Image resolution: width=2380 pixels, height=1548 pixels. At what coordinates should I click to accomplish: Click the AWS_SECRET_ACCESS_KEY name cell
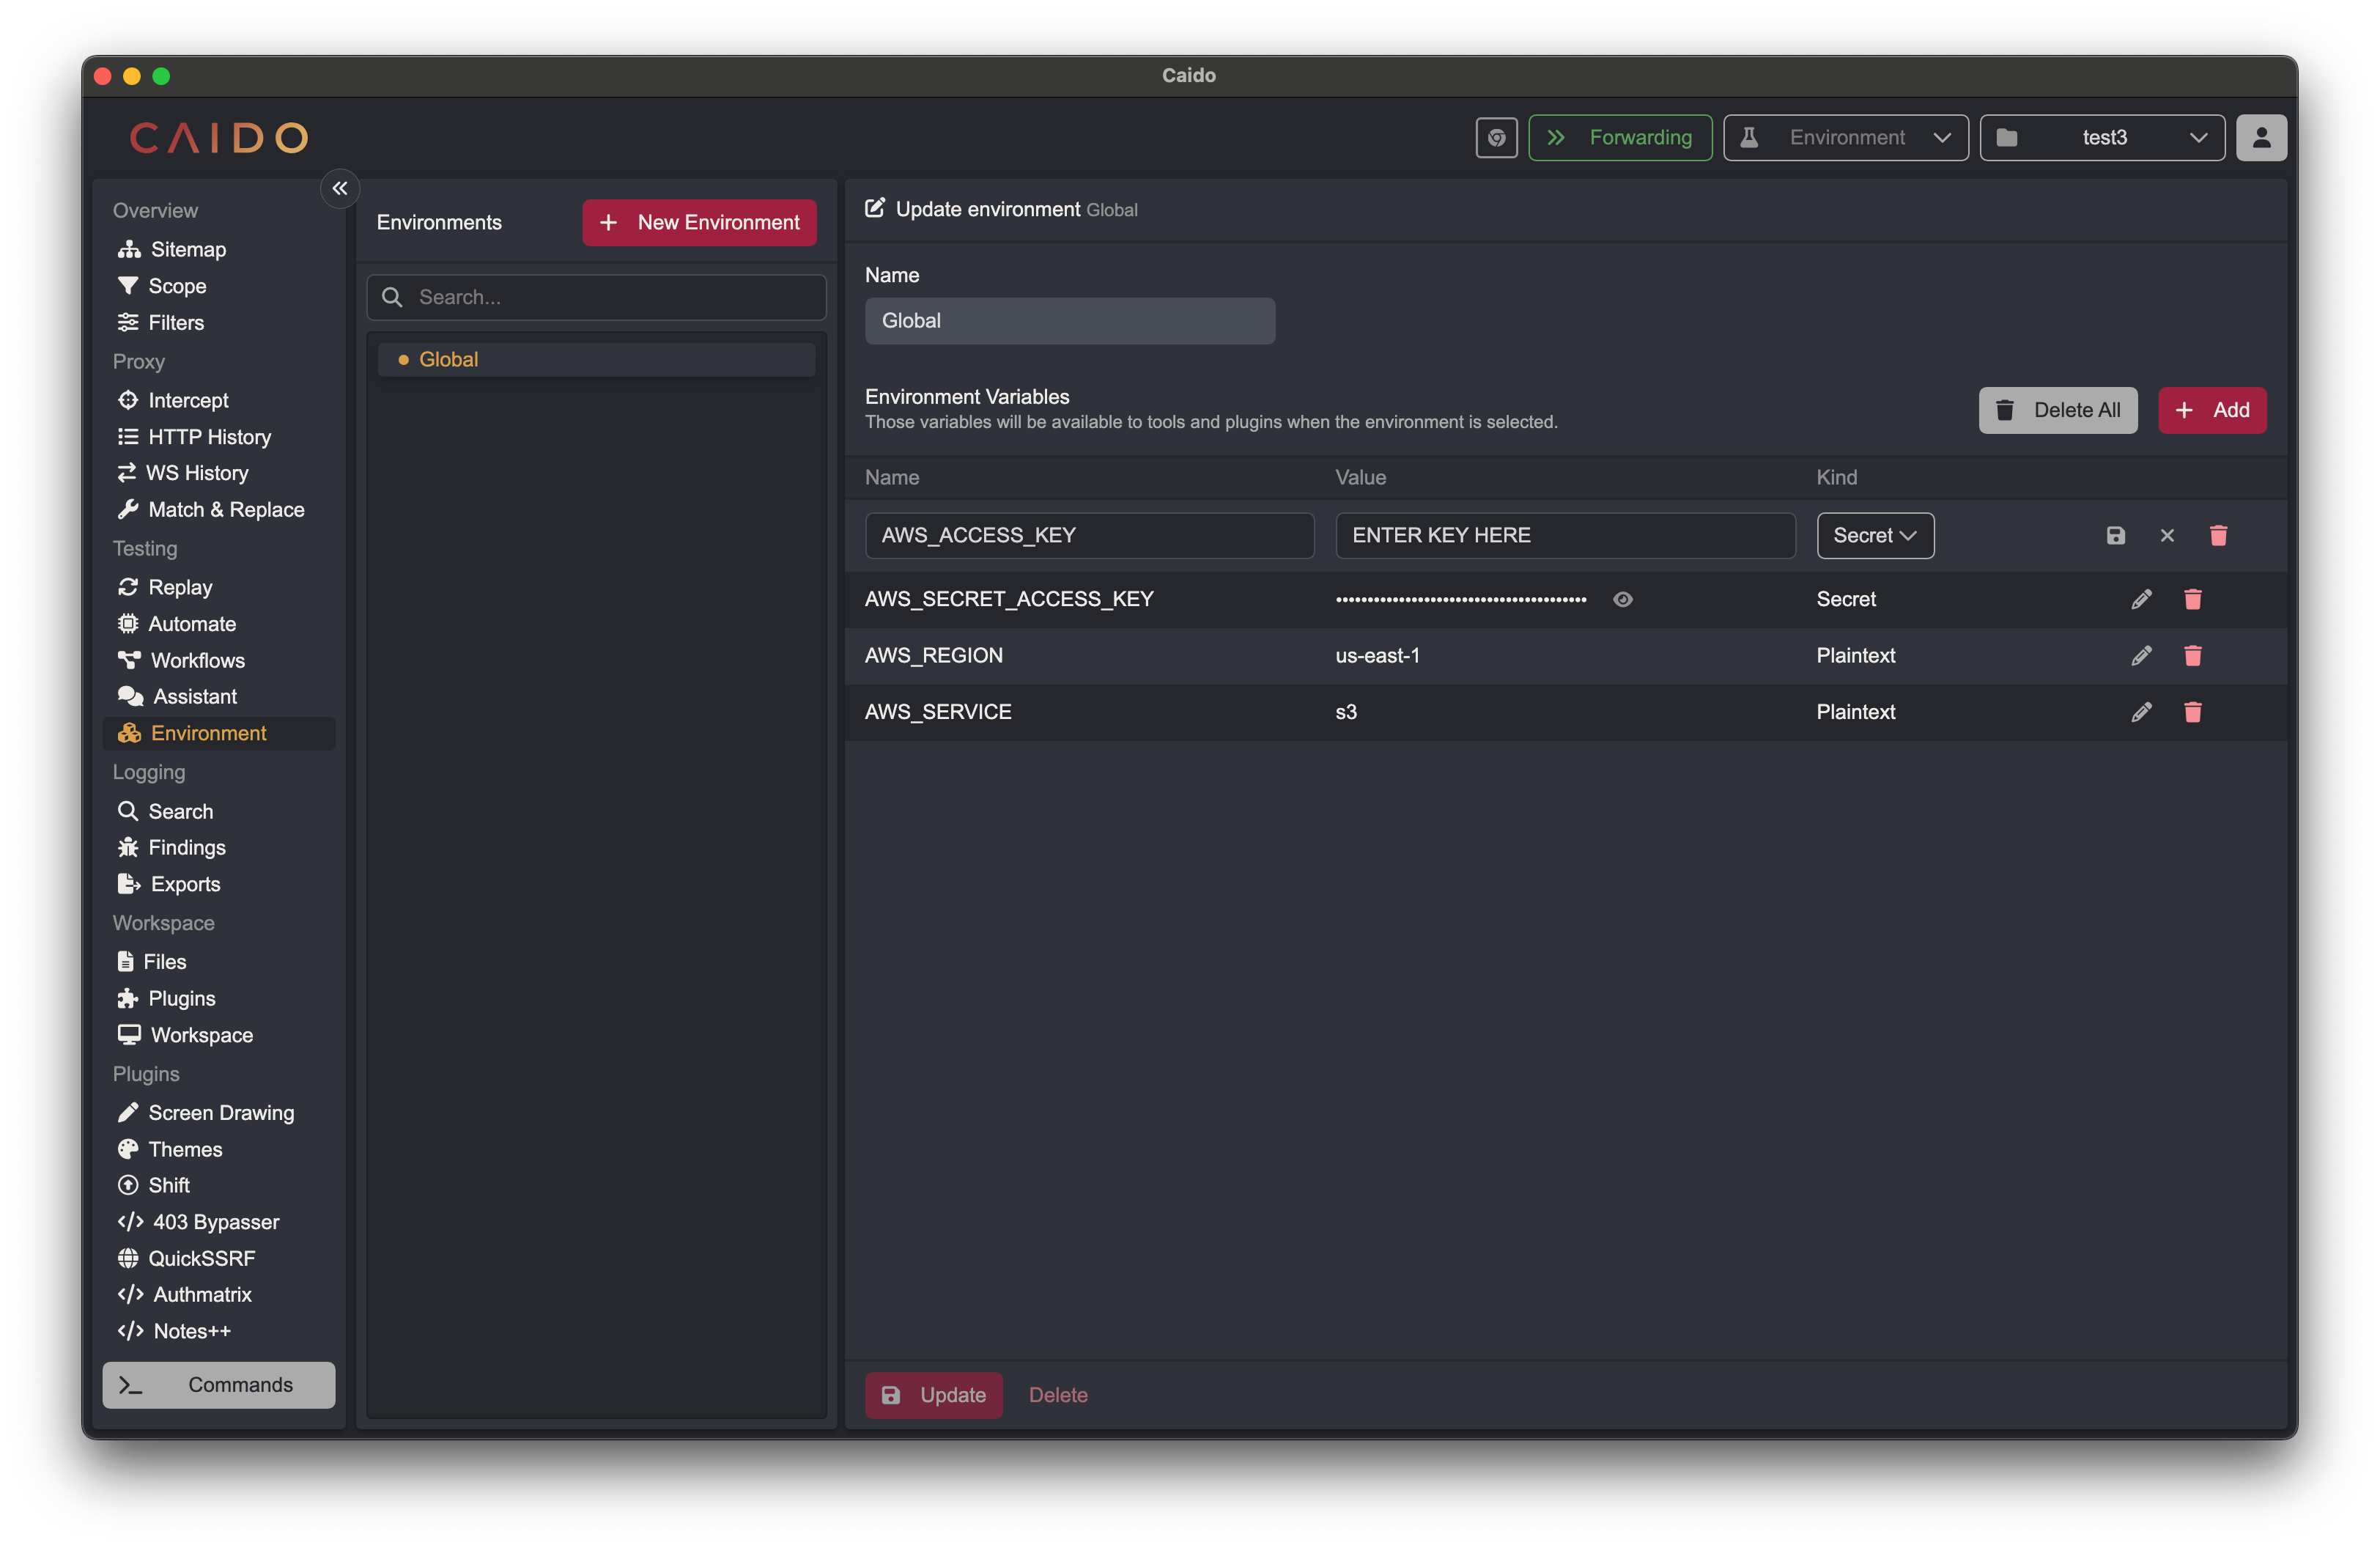pos(1009,599)
